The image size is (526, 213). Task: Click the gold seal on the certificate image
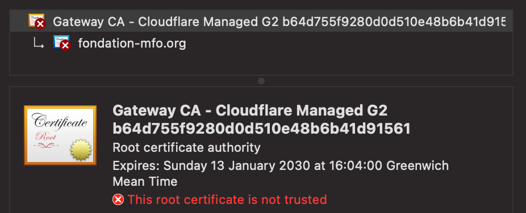click(81, 150)
